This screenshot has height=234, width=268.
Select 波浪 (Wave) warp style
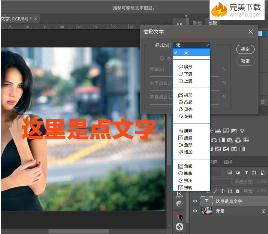[188, 138]
